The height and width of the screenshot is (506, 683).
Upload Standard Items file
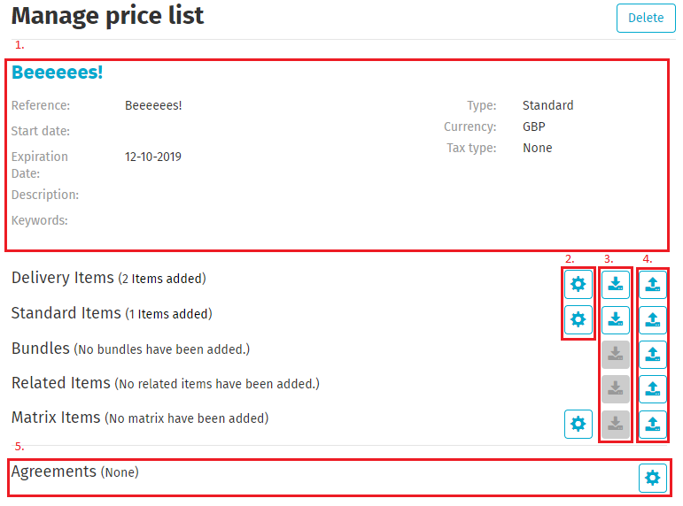(x=653, y=318)
